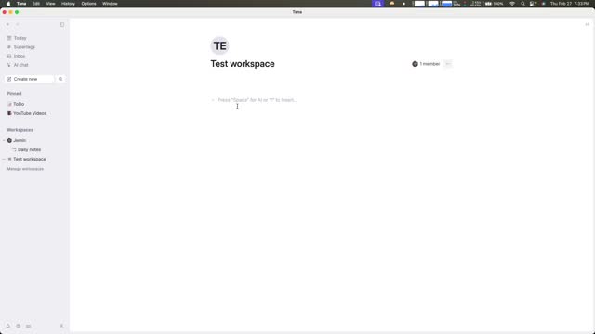Show the 1 member list
This screenshot has width=595, height=334.
426,64
